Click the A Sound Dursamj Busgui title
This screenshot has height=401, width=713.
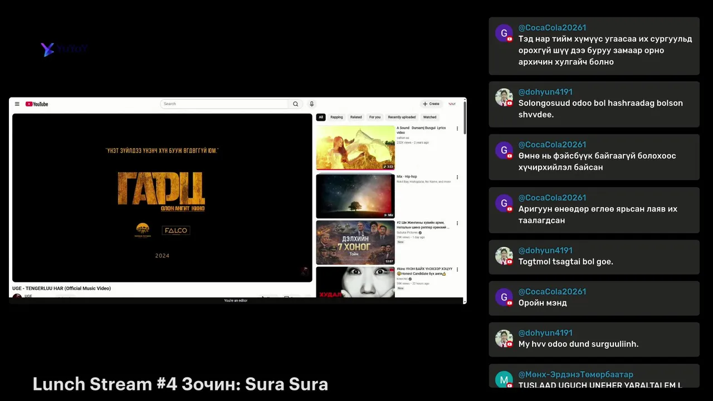coord(421,130)
